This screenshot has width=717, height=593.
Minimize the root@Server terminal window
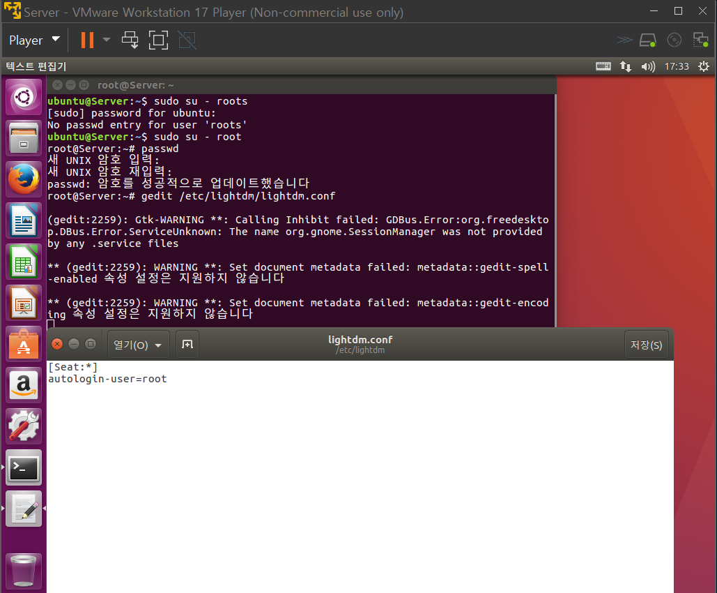tap(70, 85)
